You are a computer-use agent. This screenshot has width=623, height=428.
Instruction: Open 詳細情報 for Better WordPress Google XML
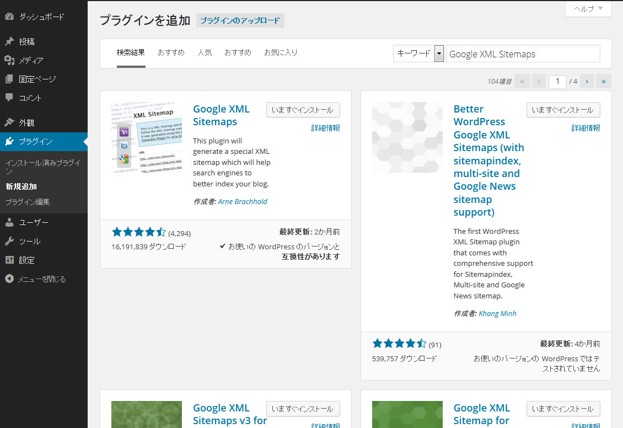tap(586, 128)
